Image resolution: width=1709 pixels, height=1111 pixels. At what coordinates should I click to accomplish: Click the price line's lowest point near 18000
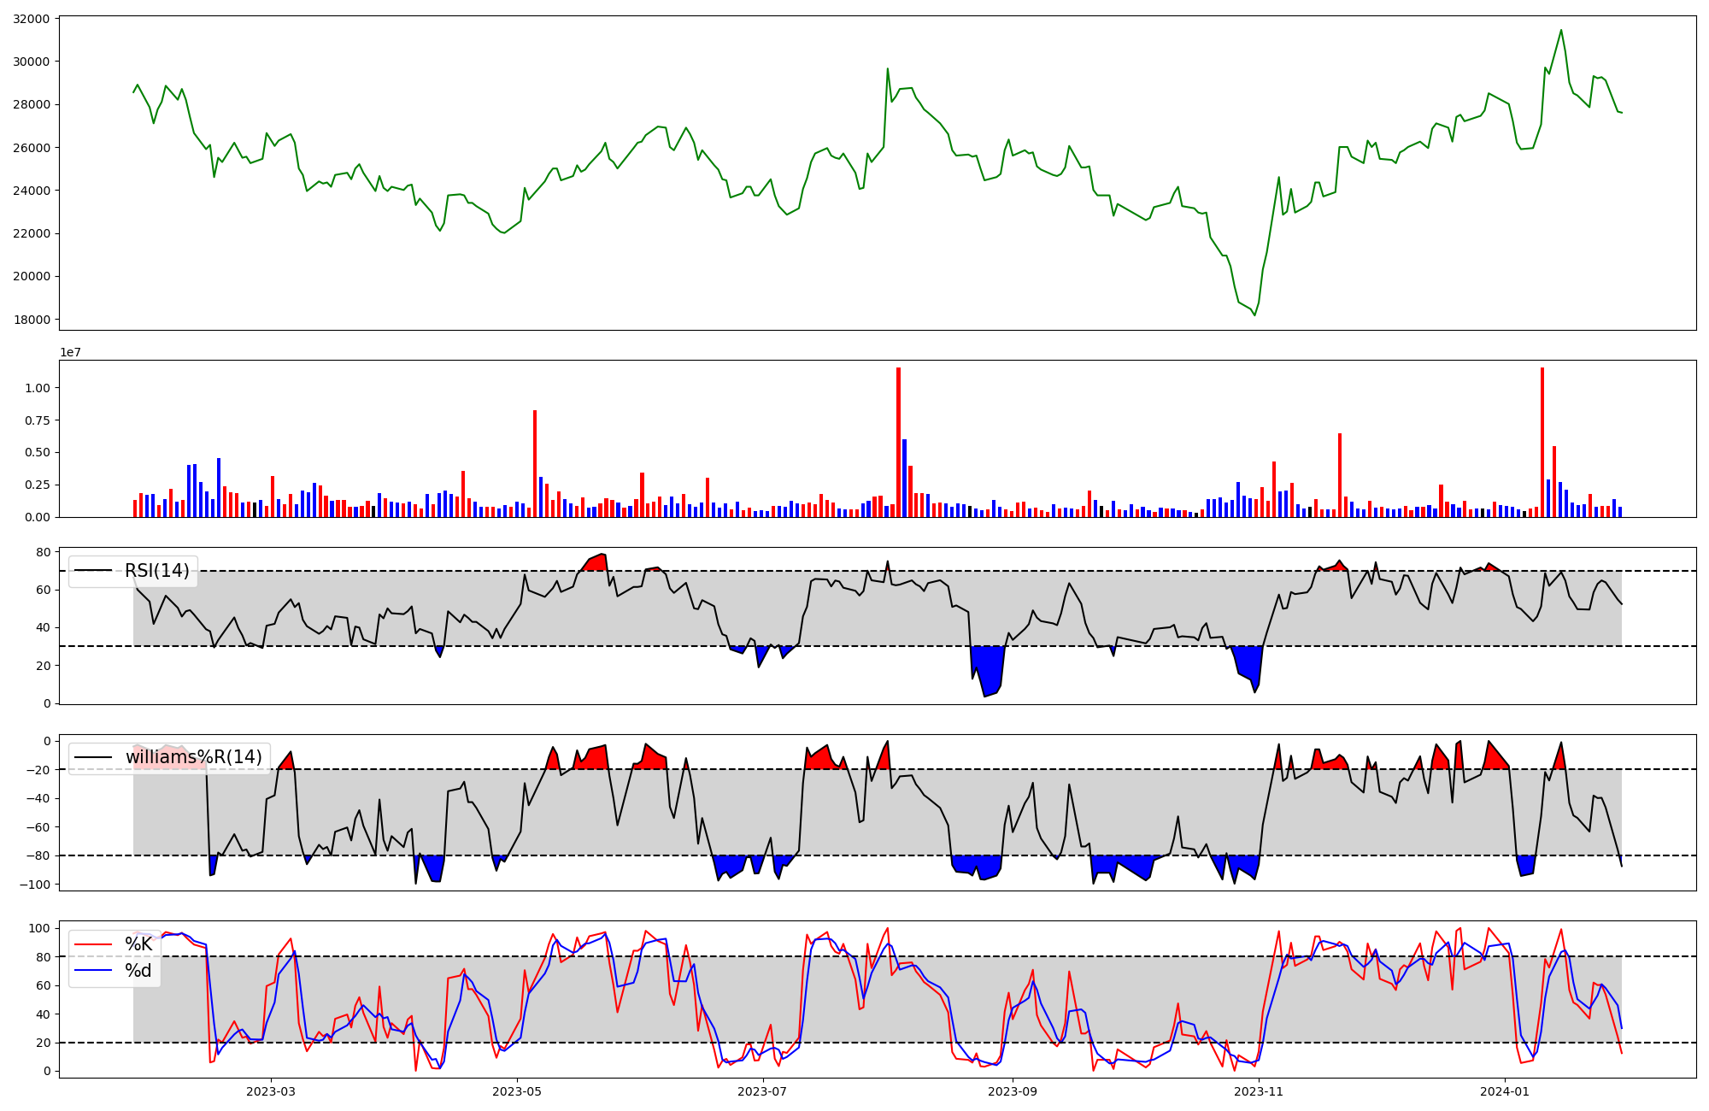pyautogui.click(x=1254, y=314)
